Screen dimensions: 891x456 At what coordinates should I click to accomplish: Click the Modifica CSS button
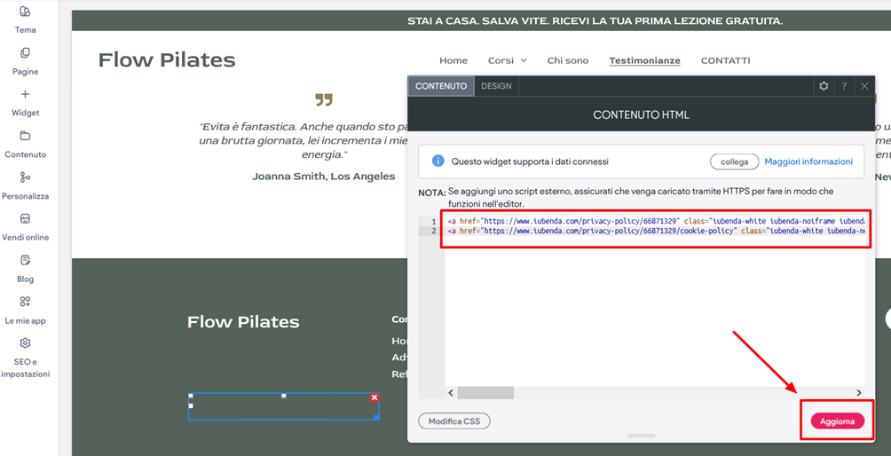click(453, 421)
